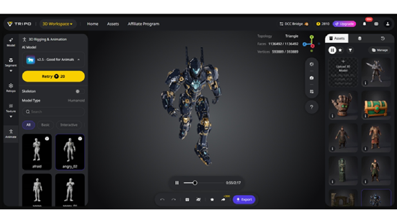Viewport: 397px width, 223px height.
Task: Click the user profile avatar icon
Action: [387, 24]
